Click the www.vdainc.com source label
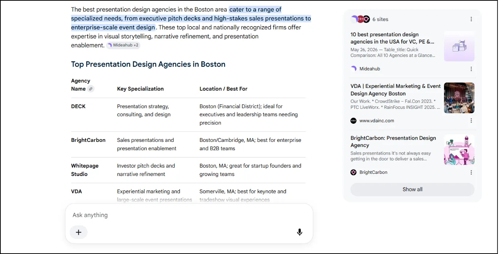500x254 pixels. point(377,121)
